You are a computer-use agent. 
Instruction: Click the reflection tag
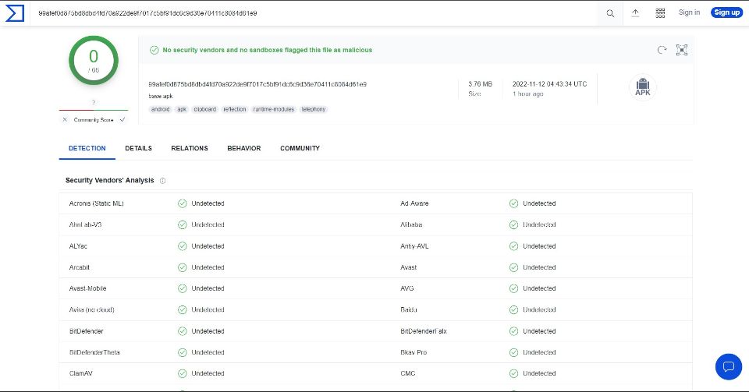(x=235, y=109)
